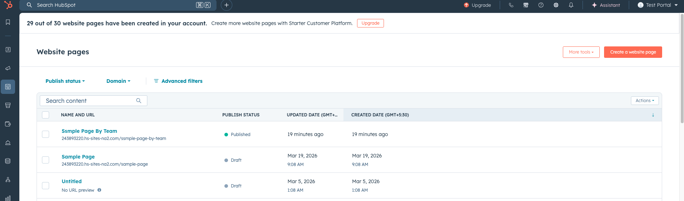
Task: Click the ssmple-page-by-team URL text
Action: tap(114, 139)
